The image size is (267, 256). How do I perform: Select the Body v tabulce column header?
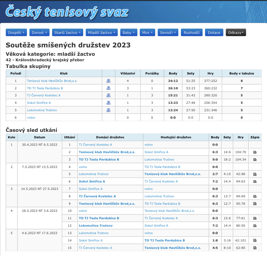click(x=242, y=74)
